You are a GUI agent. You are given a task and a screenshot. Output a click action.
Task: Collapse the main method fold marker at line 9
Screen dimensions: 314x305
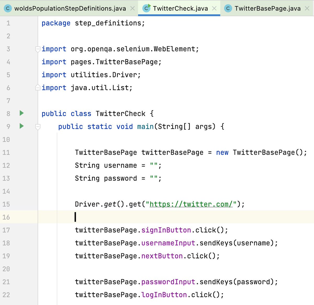pyautogui.click(x=38, y=127)
